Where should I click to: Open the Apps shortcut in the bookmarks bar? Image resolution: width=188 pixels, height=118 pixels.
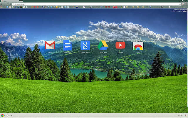[3, 7]
